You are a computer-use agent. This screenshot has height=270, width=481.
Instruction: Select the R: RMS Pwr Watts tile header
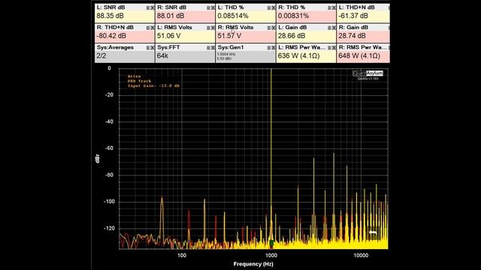click(362, 47)
